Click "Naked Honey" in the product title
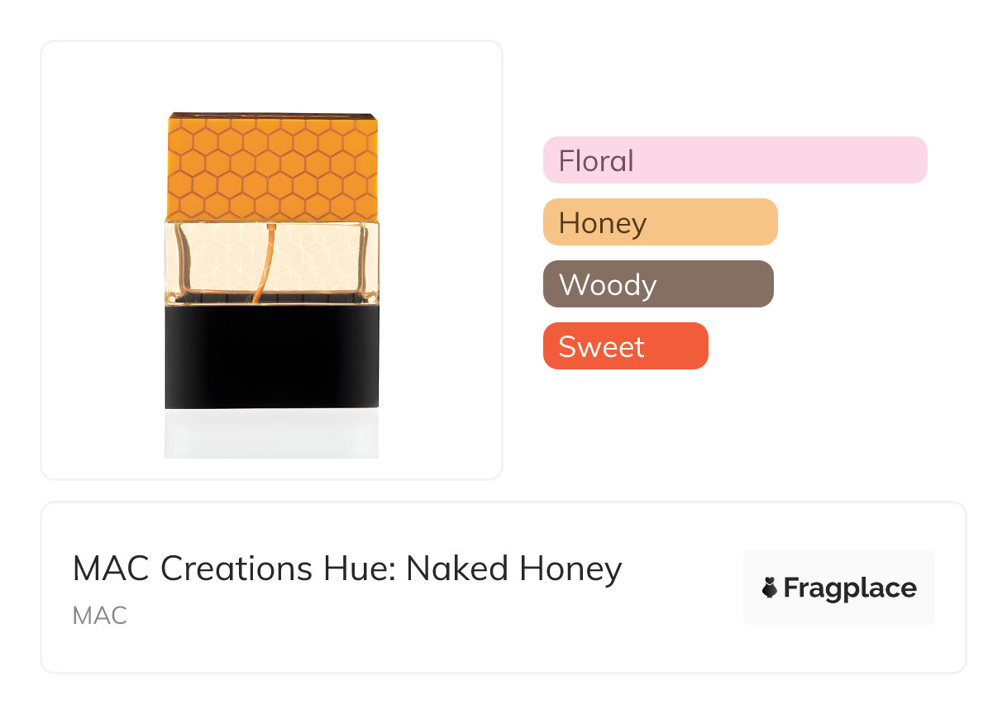 click(x=513, y=569)
